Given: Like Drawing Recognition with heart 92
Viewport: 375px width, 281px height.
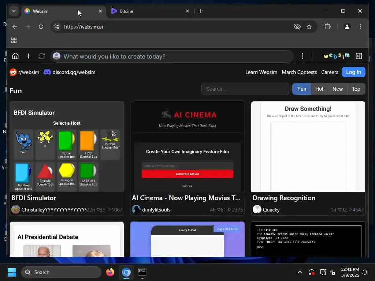Looking at the screenshot, I should pos(342,210).
